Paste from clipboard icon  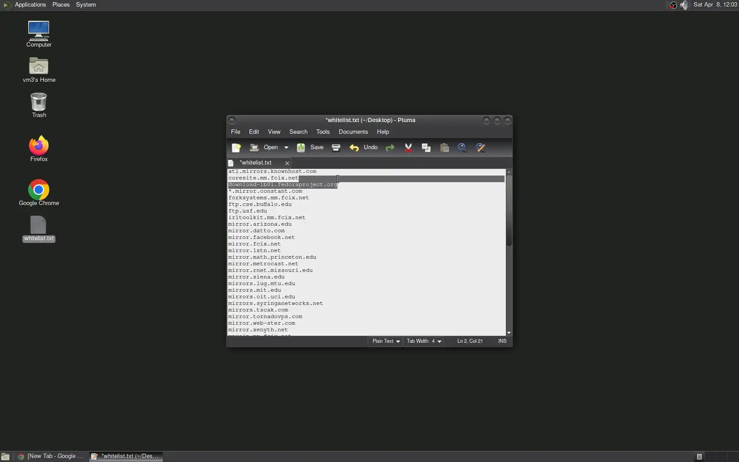(445, 148)
